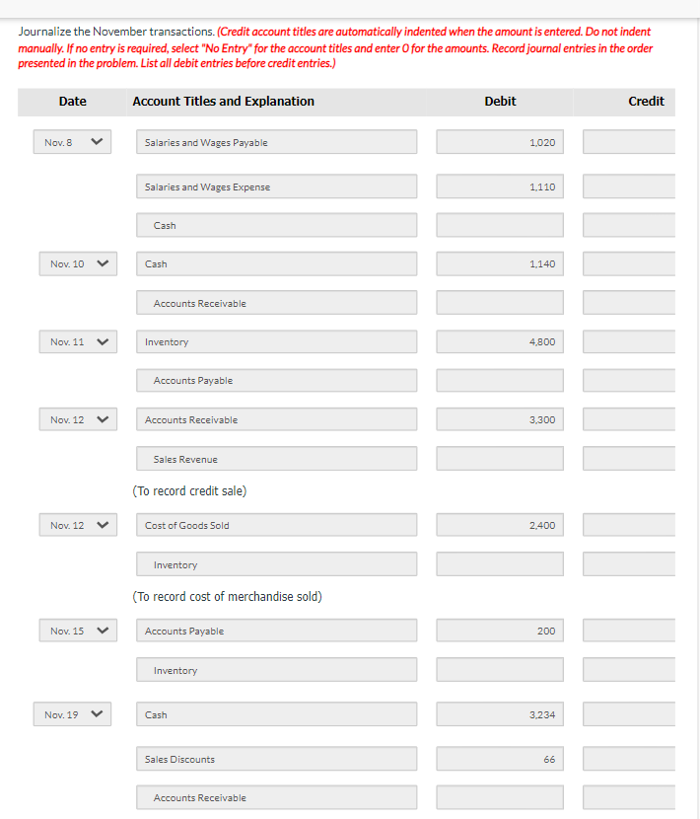Click the Sales Discounts account field
This screenshot has width=700, height=819.
(276, 758)
